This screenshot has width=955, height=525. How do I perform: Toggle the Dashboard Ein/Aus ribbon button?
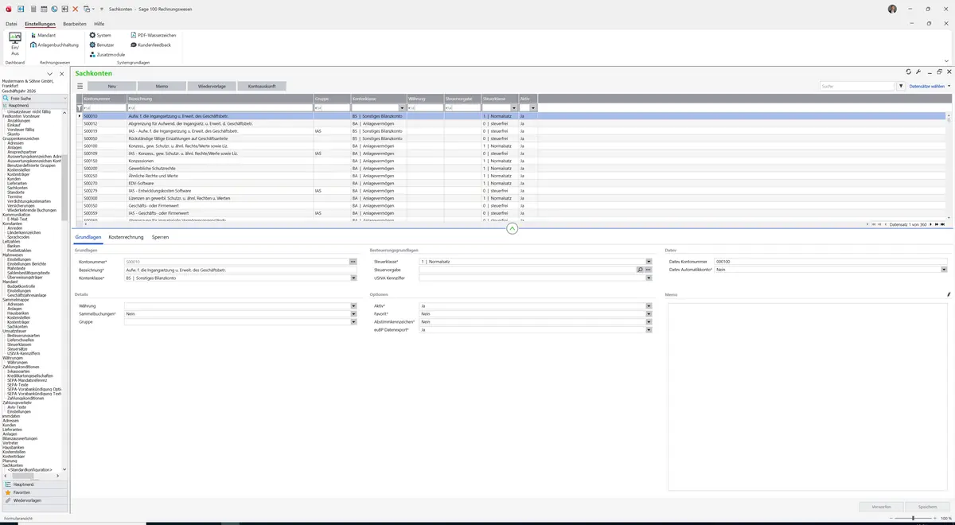point(14,44)
